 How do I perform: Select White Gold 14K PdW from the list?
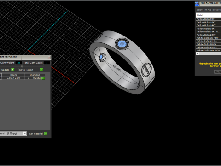208,50
